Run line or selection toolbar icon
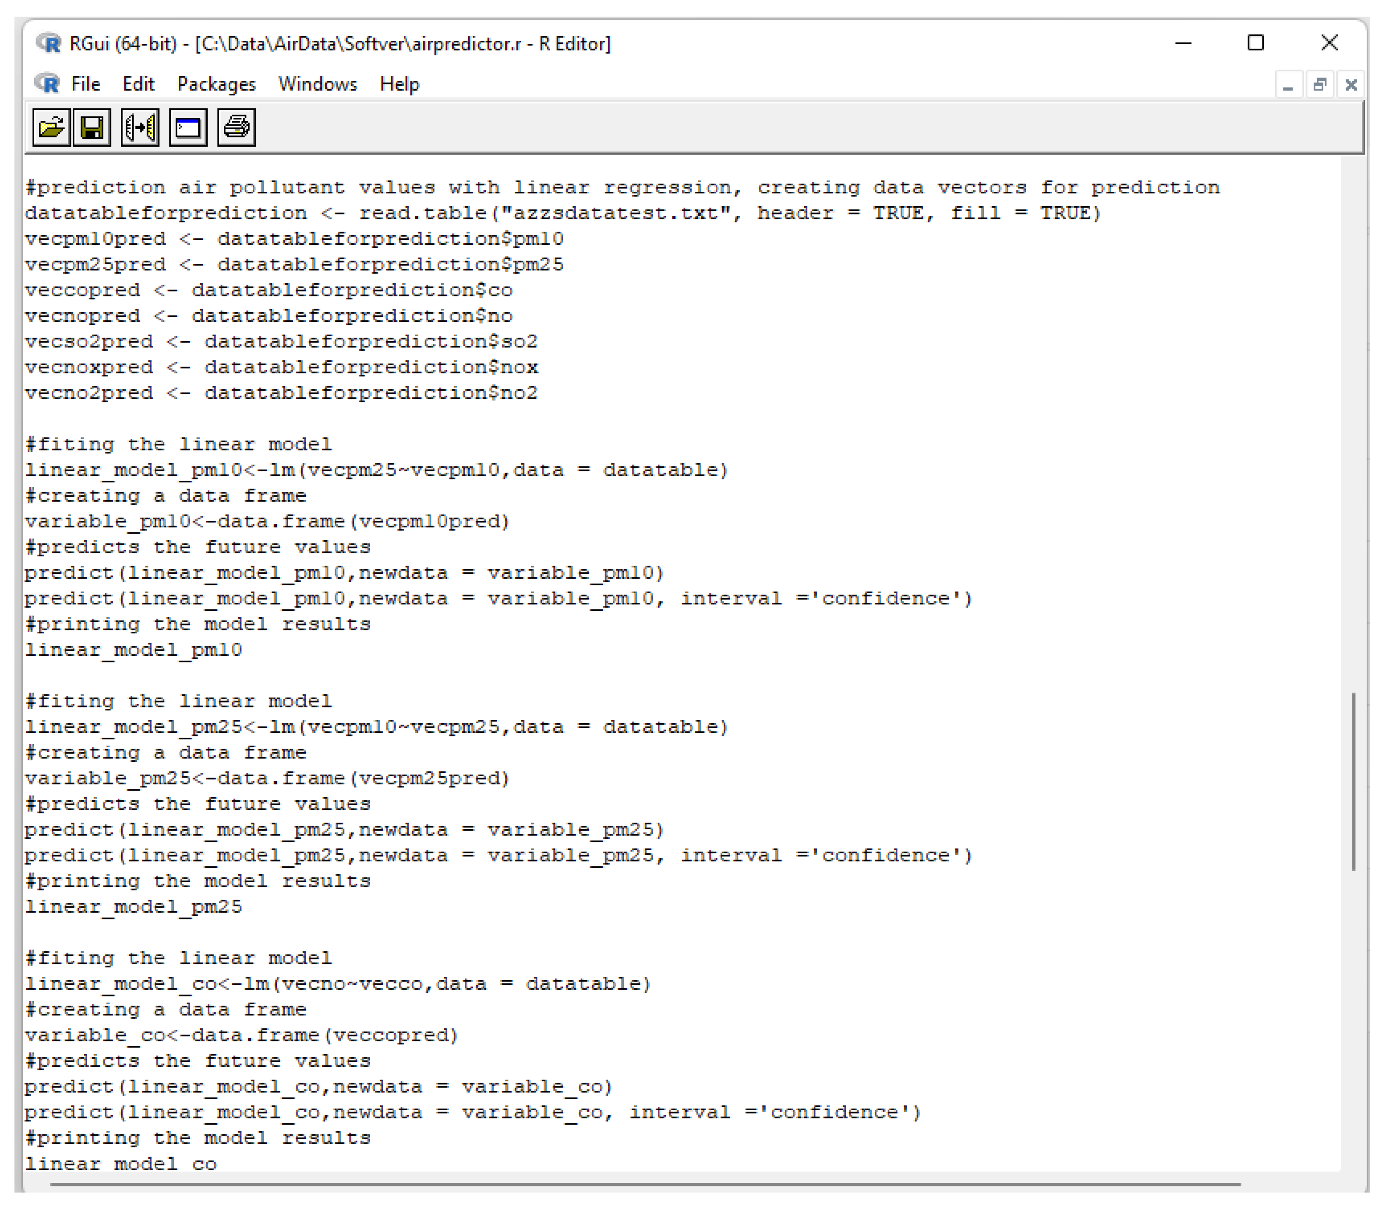The height and width of the screenshot is (1207, 1389). pyautogui.click(x=140, y=127)
